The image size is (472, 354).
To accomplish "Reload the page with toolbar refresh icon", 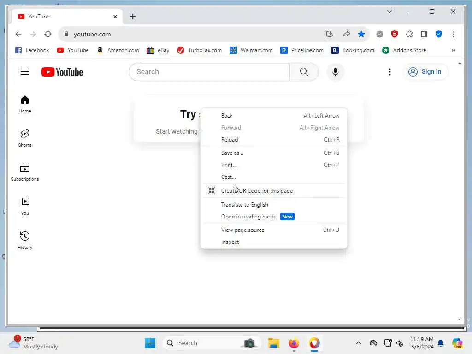I will tap(48, 34).
